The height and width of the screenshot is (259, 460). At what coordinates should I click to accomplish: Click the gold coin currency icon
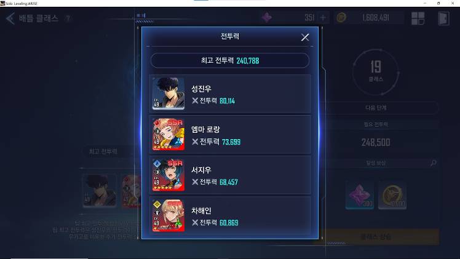point(341,18)
